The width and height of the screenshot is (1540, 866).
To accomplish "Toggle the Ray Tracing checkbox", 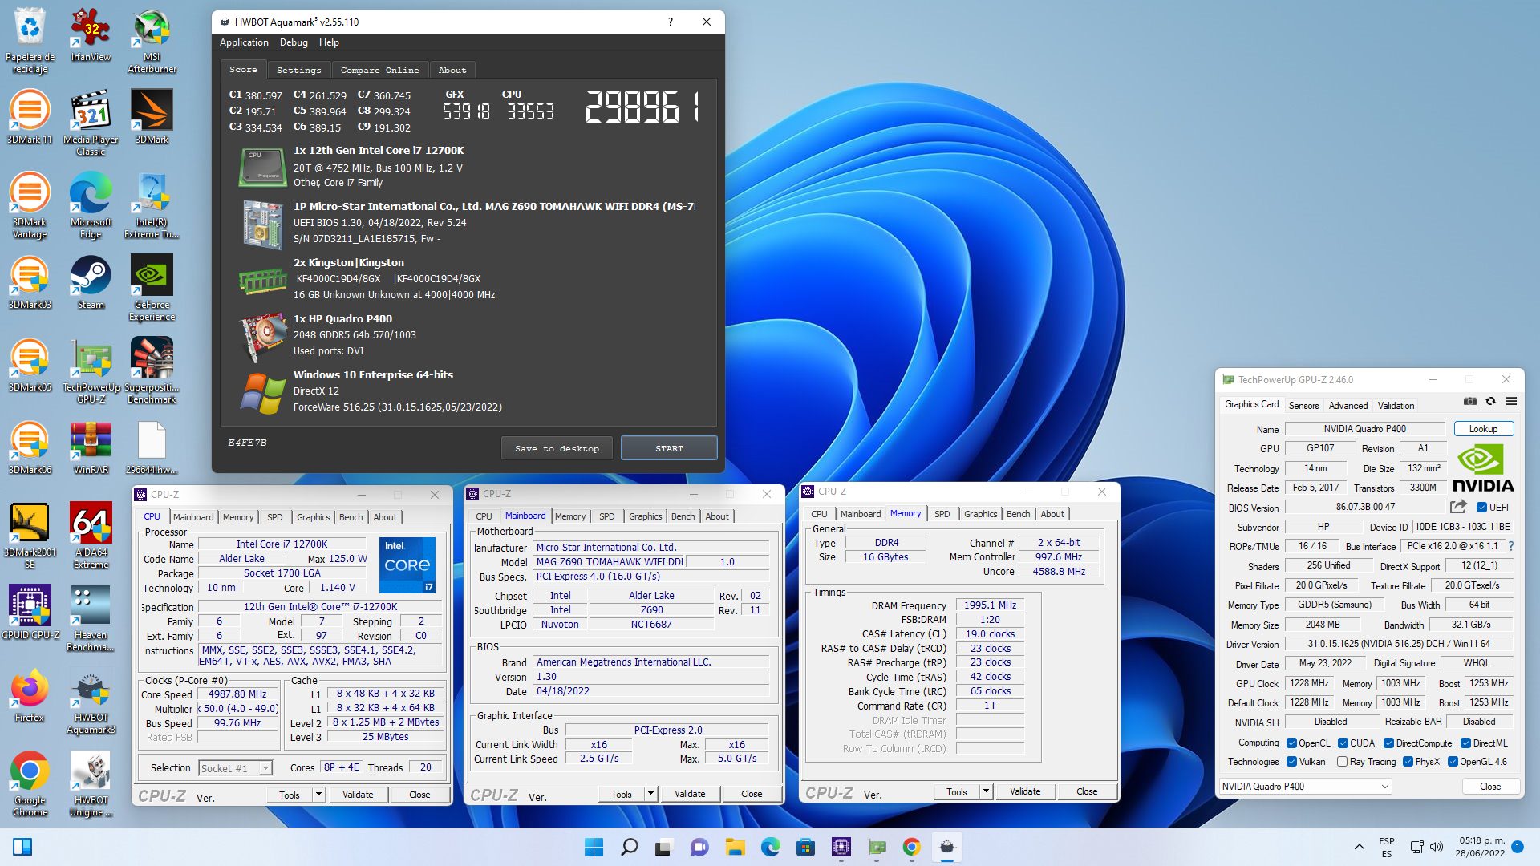I will click(1342, 762).
